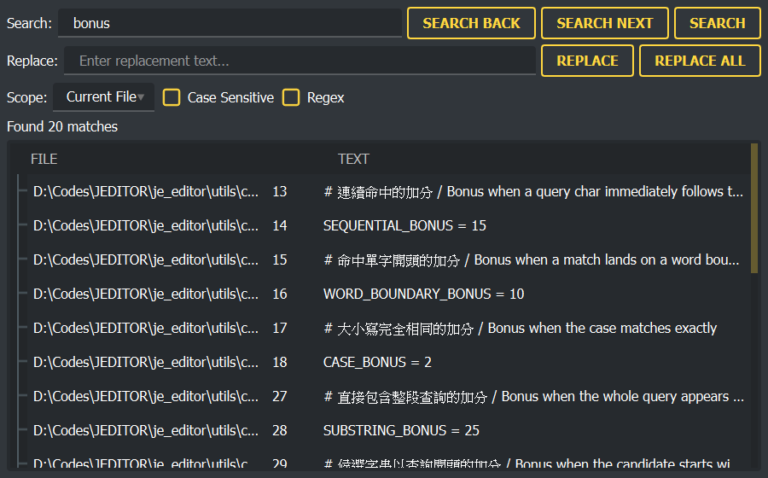The width and height of the screenshot is (768, 478).
Task: Select the SEQUENTIAL_BONUS = 15 result
Action: [x=388, y=226]
